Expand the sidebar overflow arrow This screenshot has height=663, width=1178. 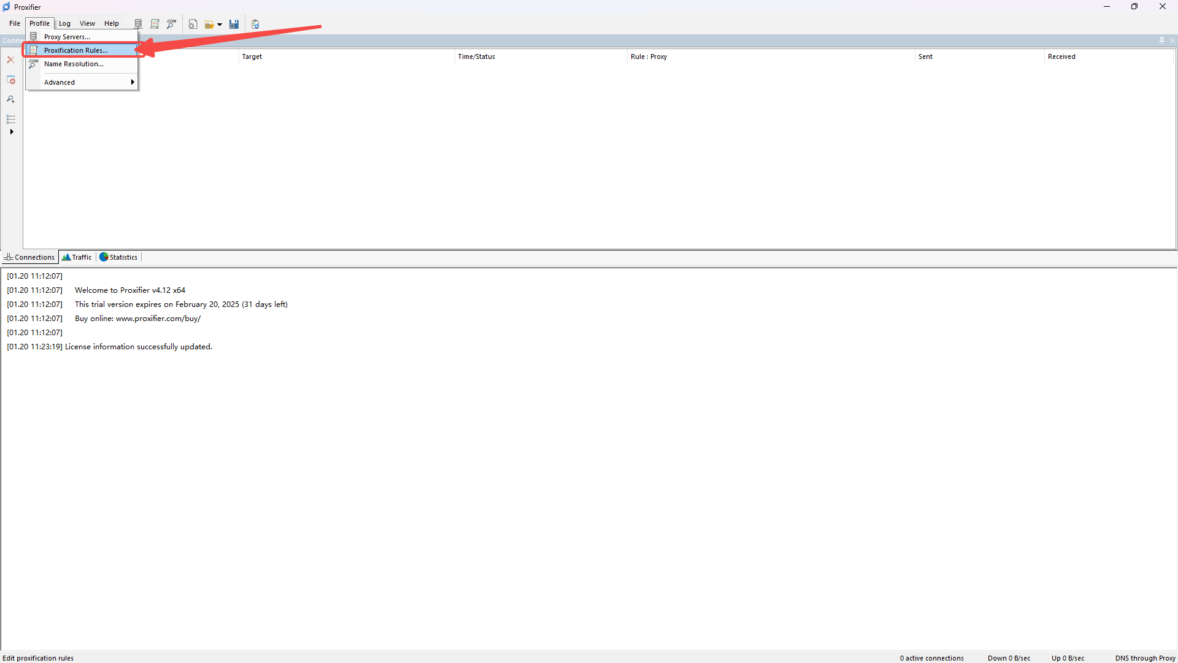[x=12, y=132]
